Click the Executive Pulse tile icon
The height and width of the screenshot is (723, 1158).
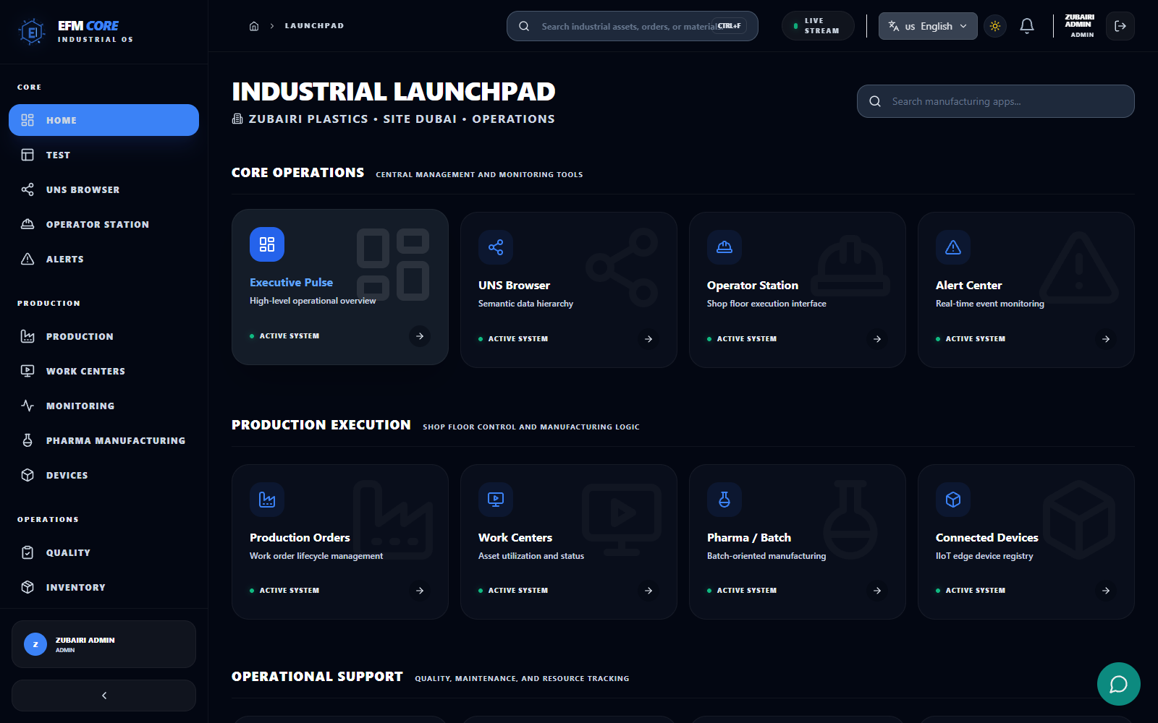267,244
